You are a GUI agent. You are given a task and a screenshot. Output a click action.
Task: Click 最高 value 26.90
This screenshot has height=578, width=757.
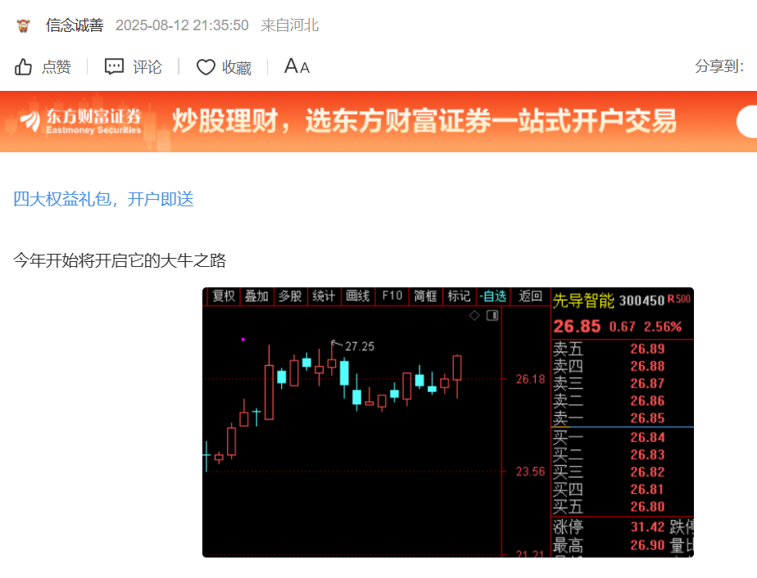click(647, 545)
